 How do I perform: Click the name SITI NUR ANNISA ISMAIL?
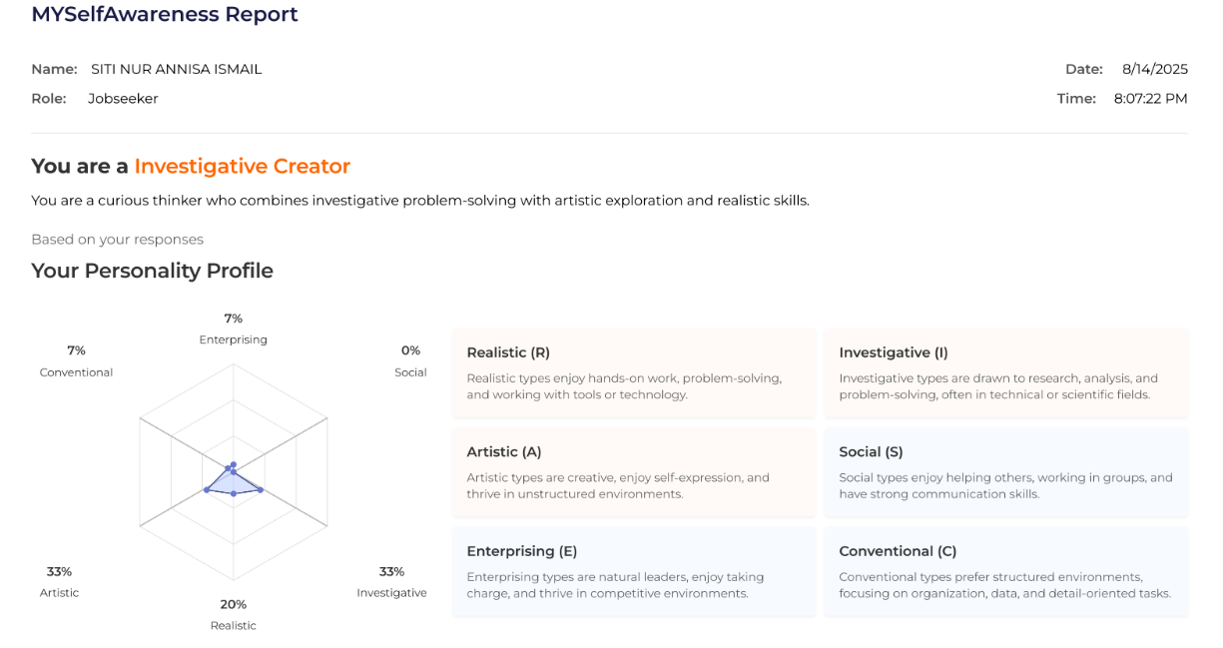coord(177,69)
